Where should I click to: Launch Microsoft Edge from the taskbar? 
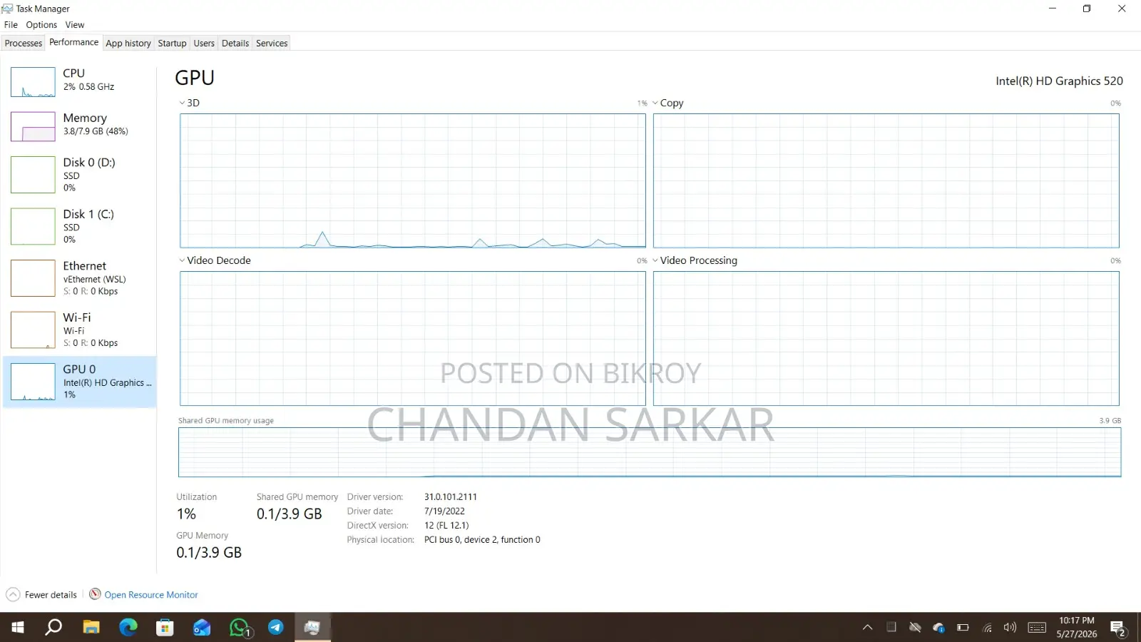coord(128,628)
